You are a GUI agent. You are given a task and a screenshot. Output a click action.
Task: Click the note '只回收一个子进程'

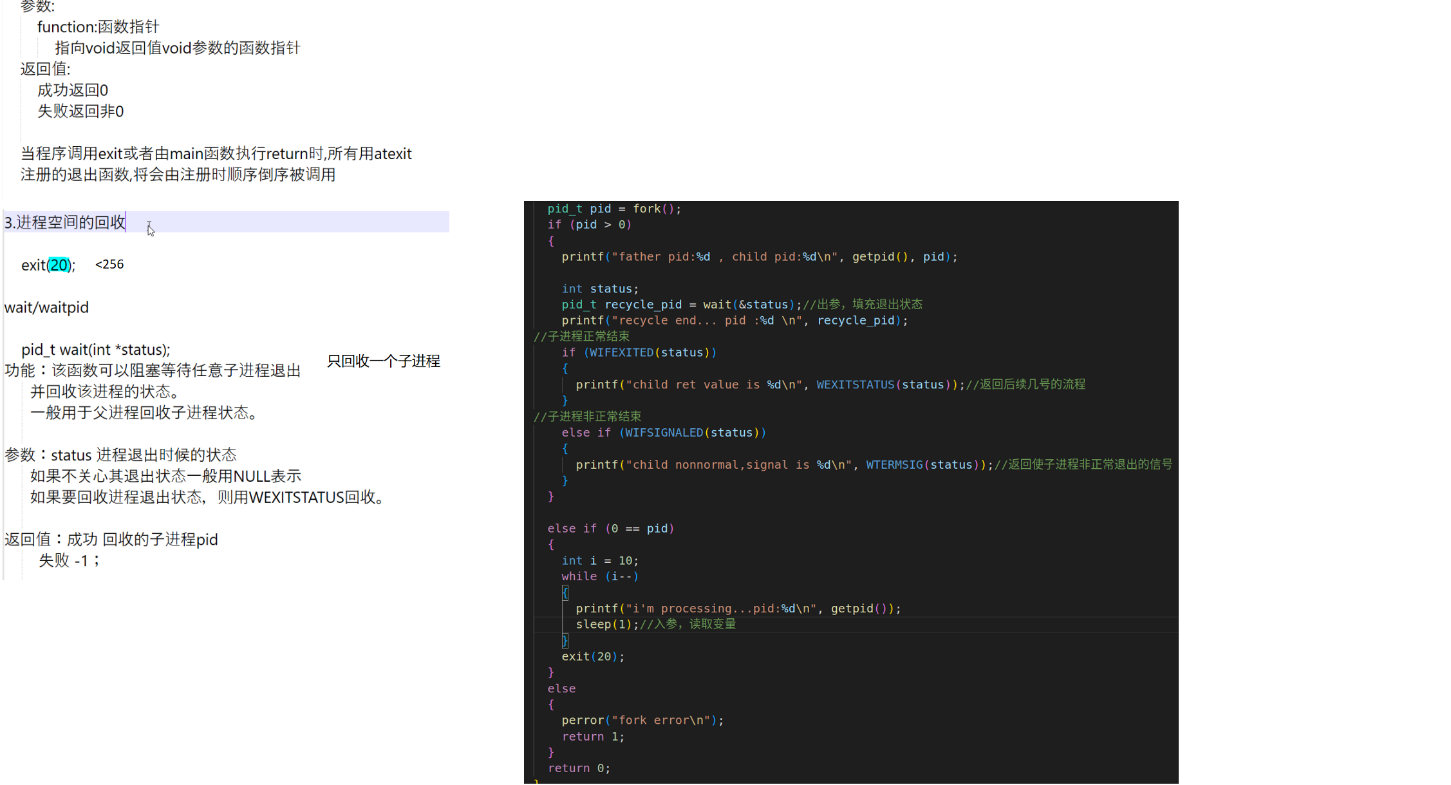coord(384,361)
